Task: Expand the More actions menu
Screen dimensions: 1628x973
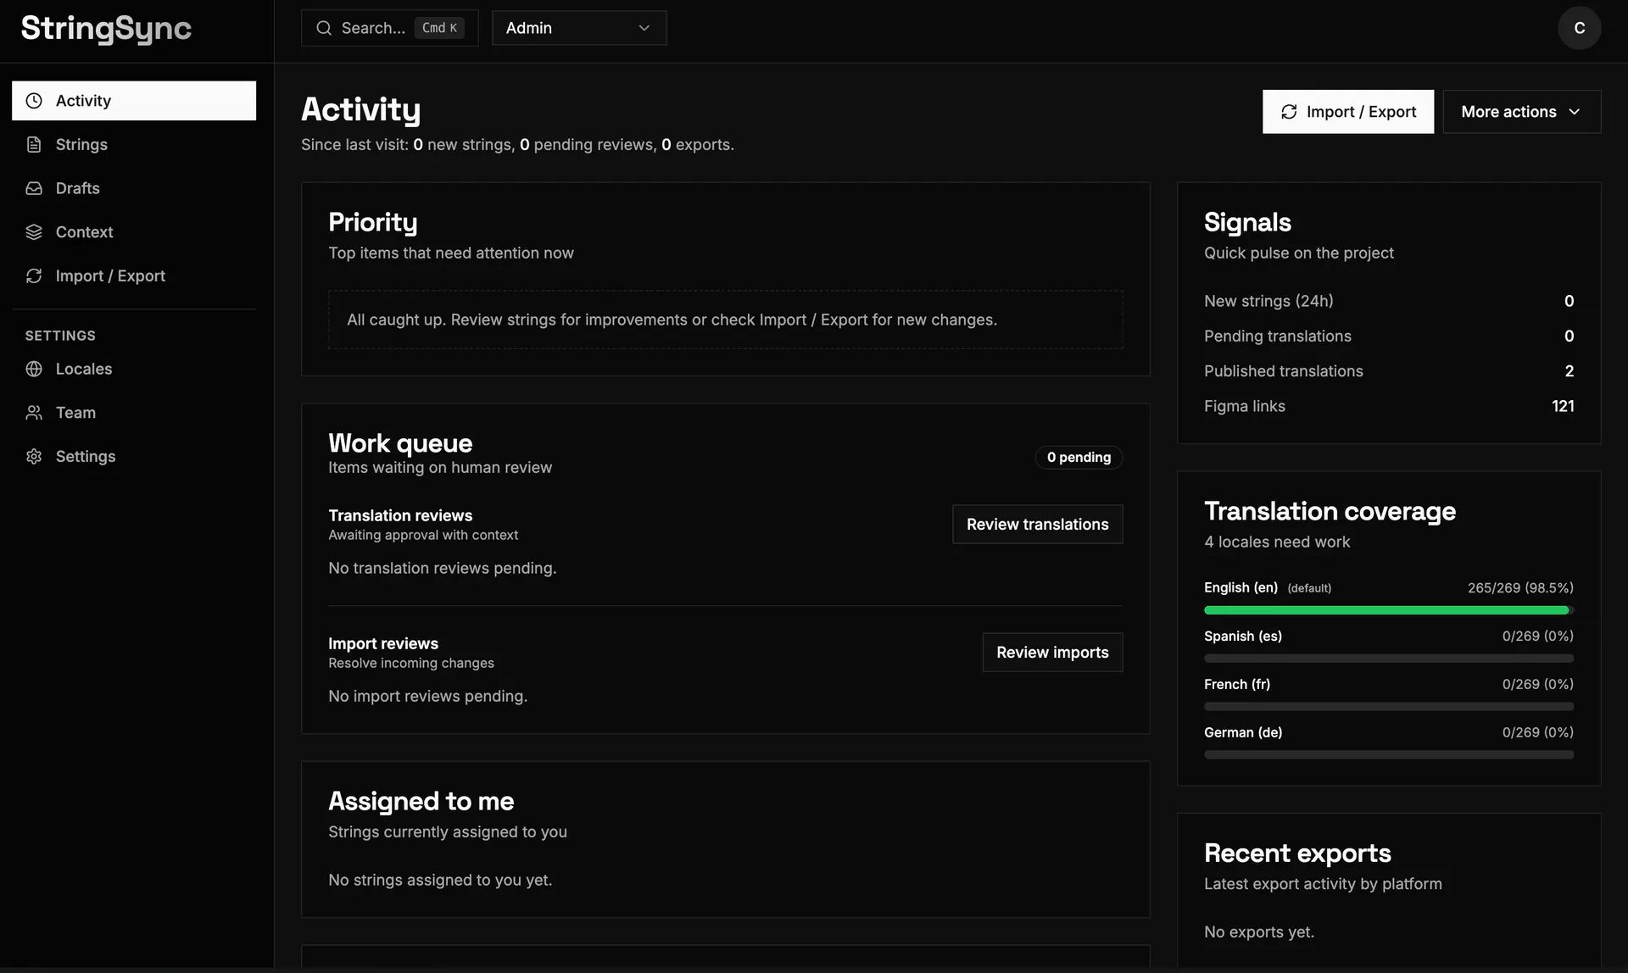Action: click(x=1521, y=112)
